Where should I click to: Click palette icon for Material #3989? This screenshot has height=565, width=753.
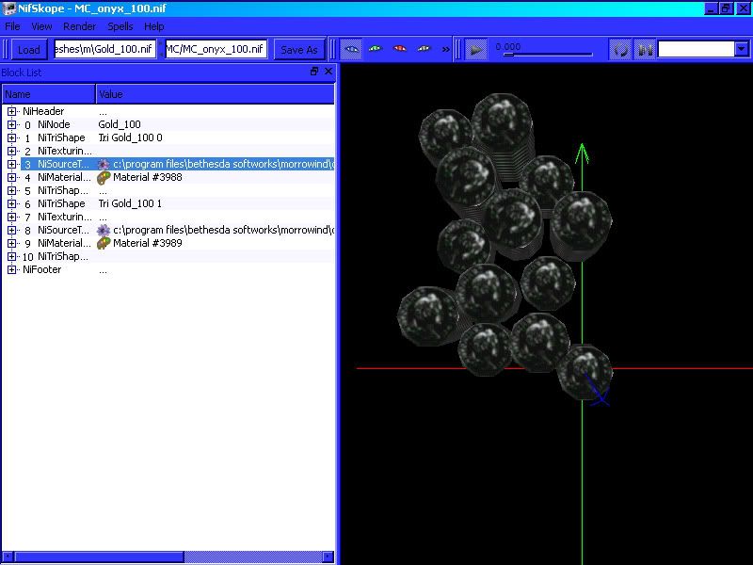104,244
